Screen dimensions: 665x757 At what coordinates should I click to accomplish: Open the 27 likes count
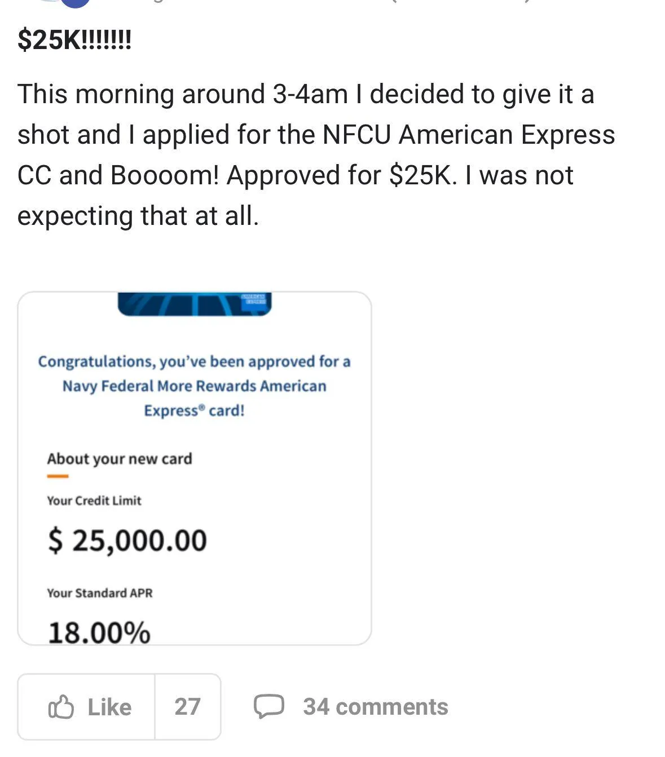pos(187,707)
